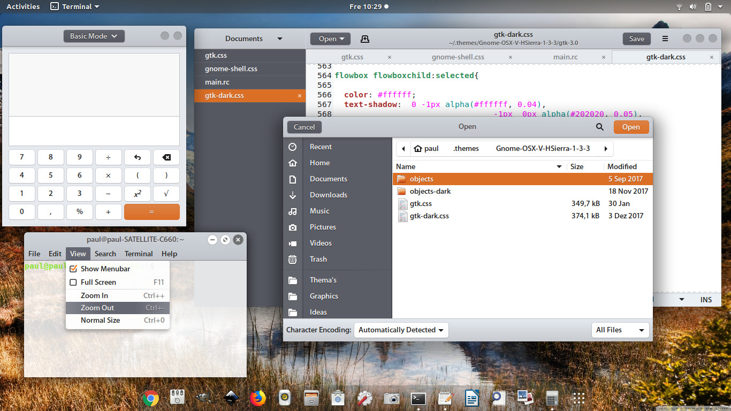Select main.rc in gedit documents panel
731x411 pixels.
pos(250,82)
